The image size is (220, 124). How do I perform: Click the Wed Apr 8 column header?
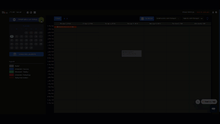tap(200, 24)
